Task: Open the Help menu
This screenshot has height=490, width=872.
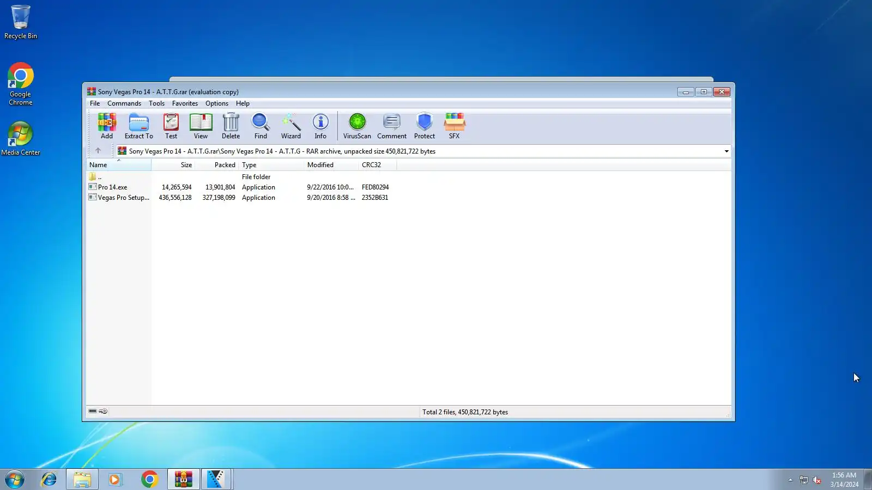Action: coord(243,103)
